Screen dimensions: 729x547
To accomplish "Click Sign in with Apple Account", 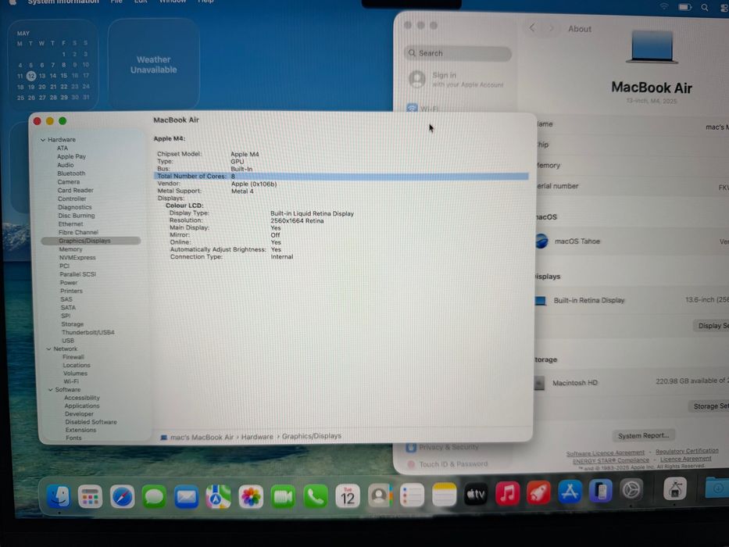I will pos(456,80).
